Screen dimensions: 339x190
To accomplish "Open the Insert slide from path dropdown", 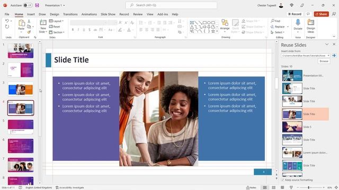I will (x=328, y=55).
